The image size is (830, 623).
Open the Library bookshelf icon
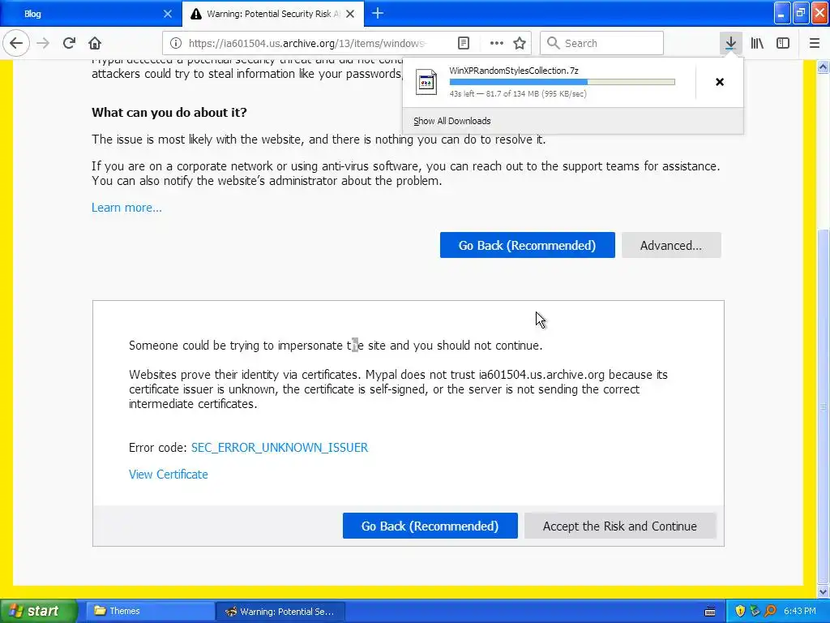coord(757,43)
